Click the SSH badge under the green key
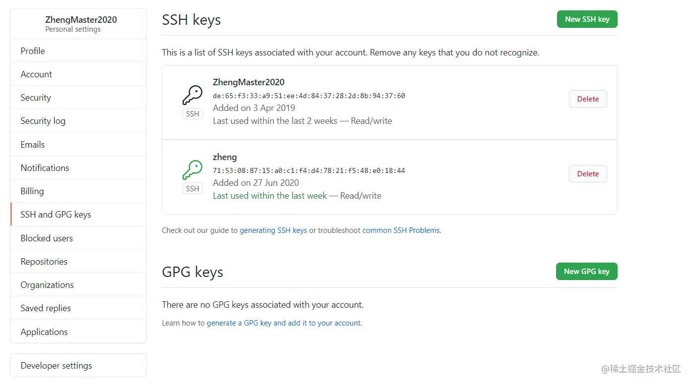This screenshot has height=385, width=692. point(192,189)
